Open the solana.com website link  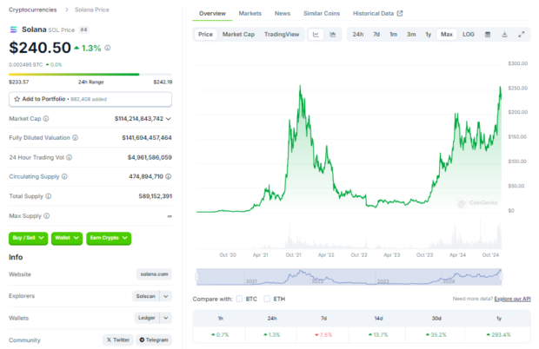[x=154, y=274]
